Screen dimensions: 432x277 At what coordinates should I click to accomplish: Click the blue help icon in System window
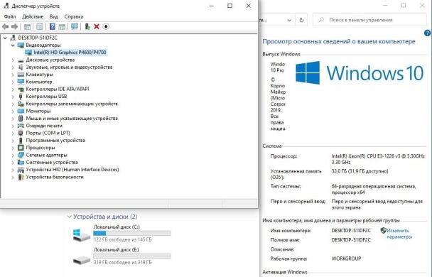[x=427, y=33]
